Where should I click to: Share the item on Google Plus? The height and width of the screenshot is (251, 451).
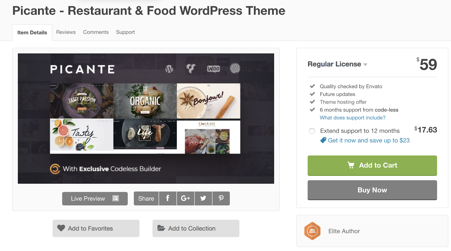click(x=185, y=198)
